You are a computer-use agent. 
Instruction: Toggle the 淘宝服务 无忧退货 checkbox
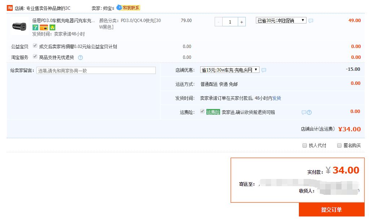pos(35,56)
